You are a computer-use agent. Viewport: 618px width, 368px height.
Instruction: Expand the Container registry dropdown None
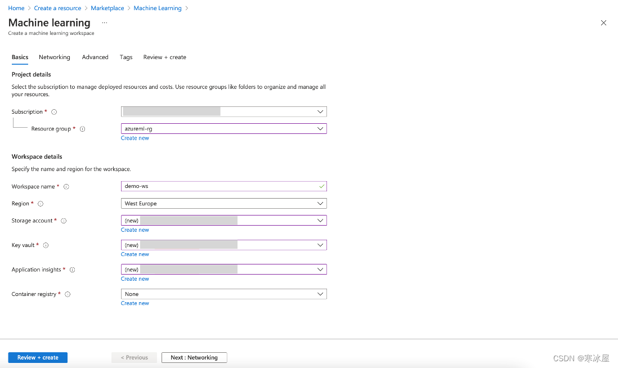[x=224, y=294]
